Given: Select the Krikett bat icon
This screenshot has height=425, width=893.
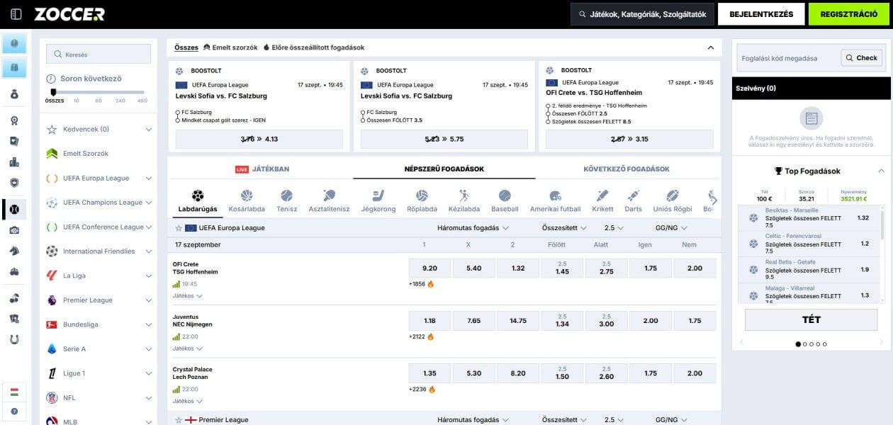Looking at the screenshot, I should click(x=602, y=195).
